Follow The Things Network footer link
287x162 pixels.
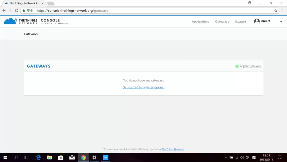[173, 149]
